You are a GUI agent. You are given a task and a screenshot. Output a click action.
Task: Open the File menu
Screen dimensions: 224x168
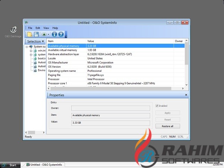point(30,28)
